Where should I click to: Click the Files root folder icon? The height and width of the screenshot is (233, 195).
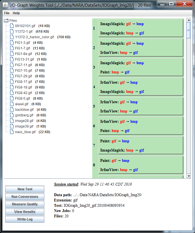6,20
